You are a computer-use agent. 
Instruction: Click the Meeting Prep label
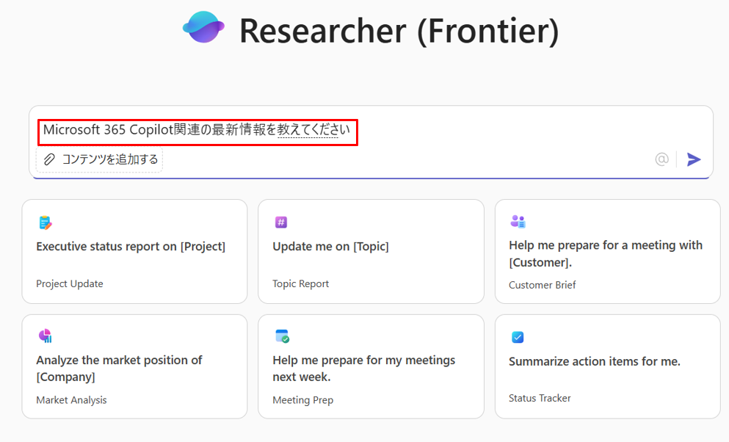(x=303, y=399)
